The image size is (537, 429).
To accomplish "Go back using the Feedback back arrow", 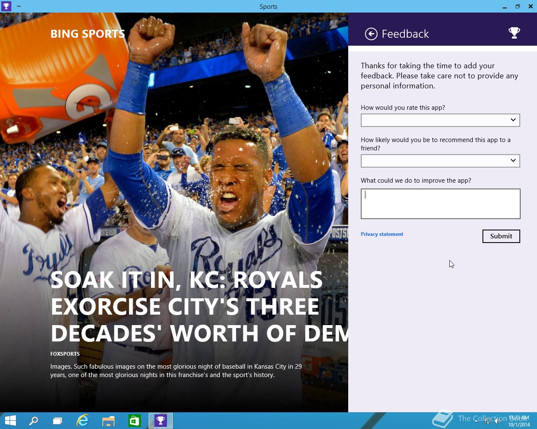I will 371,34.
